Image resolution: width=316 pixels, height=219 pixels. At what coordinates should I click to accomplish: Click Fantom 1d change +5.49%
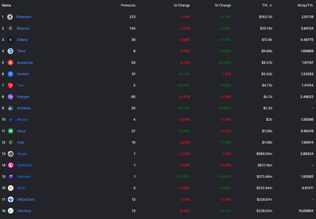click(x=184, y=74)
